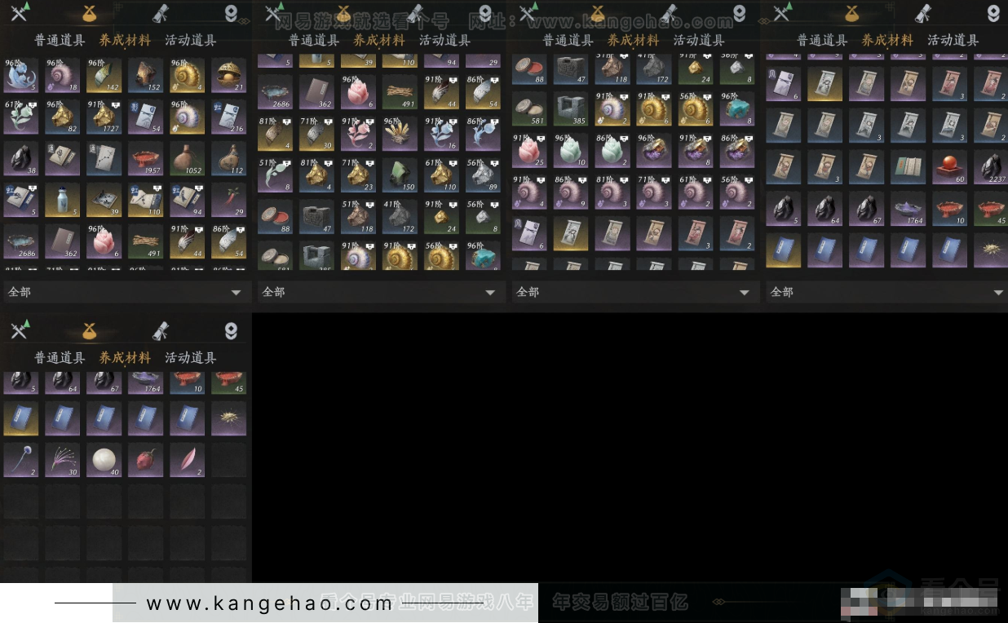Click the green jade stone with count 150
The width and height of the screenshot is (1008, 623).
[400, 175]
